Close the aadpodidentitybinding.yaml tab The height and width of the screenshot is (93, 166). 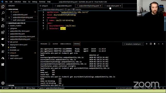100,6
